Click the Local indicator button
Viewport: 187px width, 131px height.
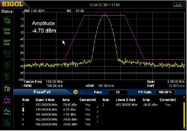coord(178,5)
